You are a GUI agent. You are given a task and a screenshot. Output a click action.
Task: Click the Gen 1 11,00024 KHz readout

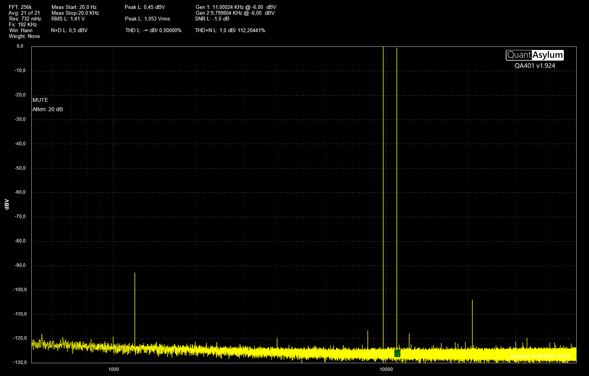236,7
